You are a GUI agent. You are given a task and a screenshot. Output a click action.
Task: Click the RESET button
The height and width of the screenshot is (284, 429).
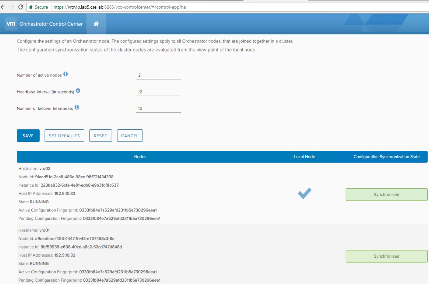[x=100, y=136]
